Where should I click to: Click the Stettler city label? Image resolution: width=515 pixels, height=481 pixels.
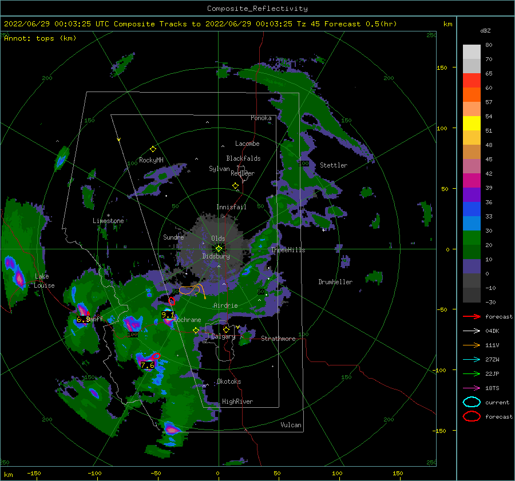pos(334,165)
